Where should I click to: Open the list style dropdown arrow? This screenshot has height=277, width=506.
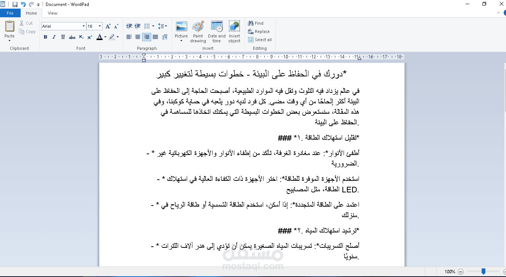(x=153, y=26)
